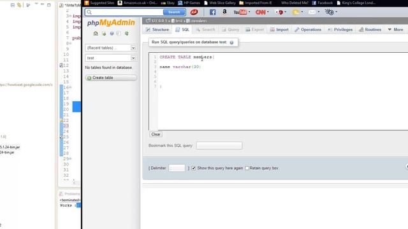Screen dimensions: 408x229
Task: Click the CNN toolbar icon
Action: 260,12
